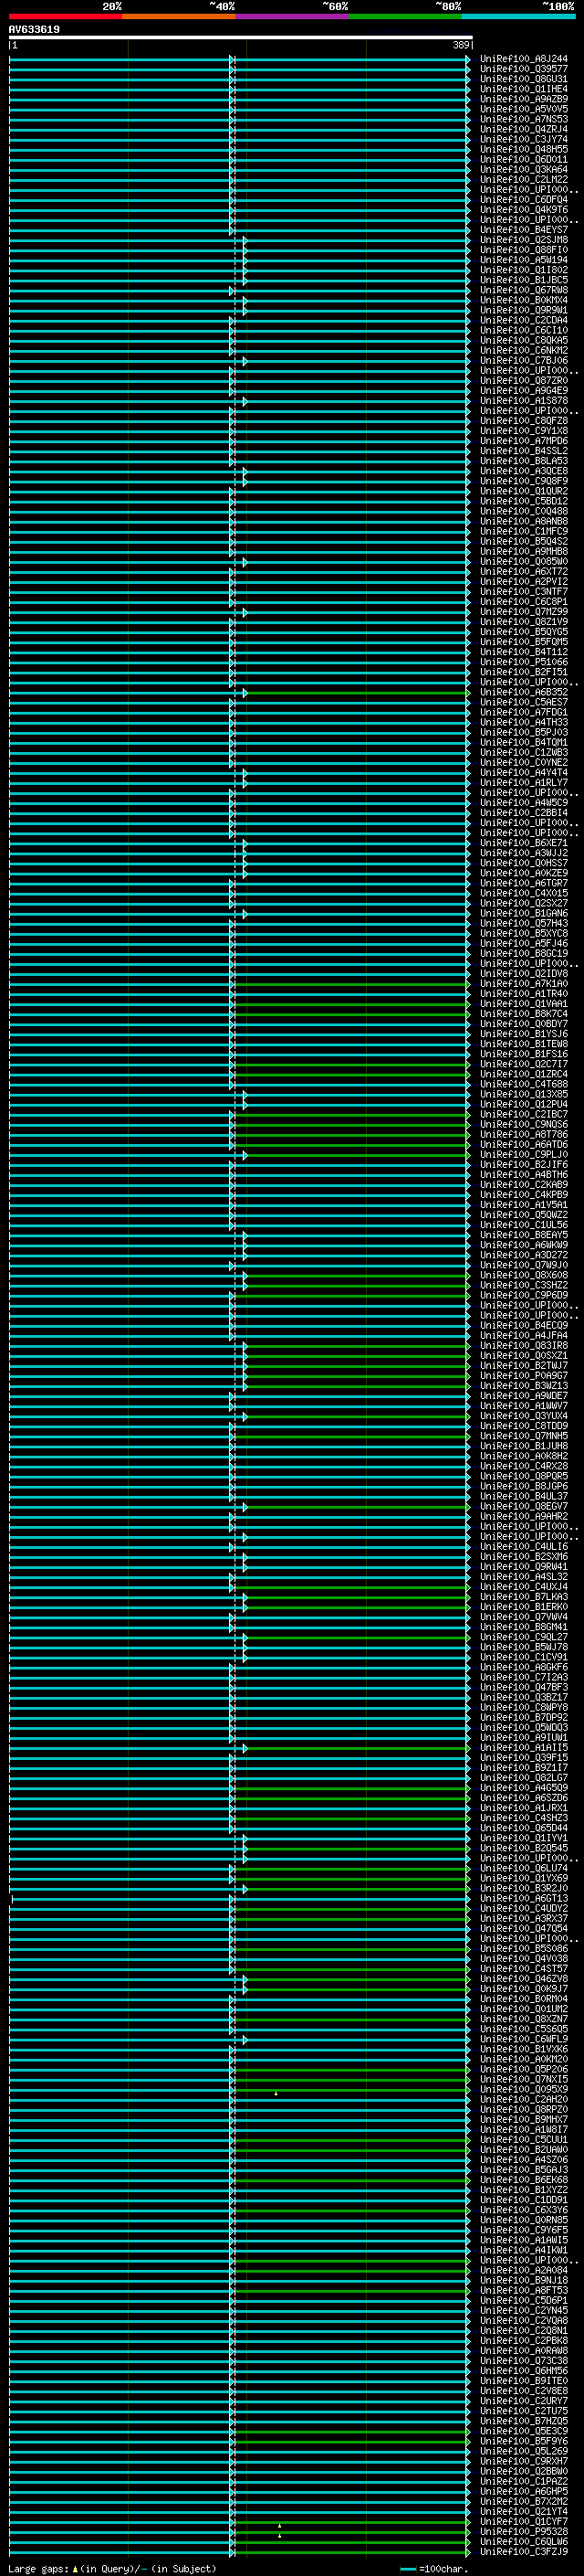
Task: Select label UniRef100_B4ECQ9
Action: [524, 1325]
